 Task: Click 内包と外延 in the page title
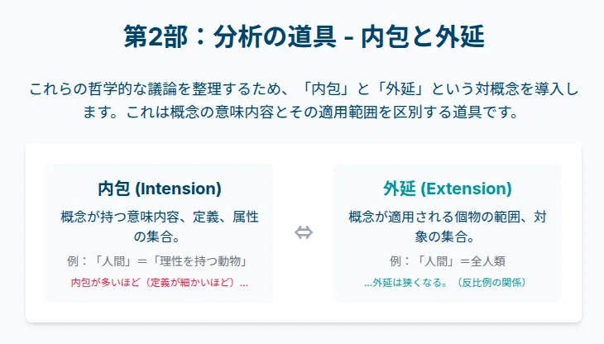pos(423,37)
